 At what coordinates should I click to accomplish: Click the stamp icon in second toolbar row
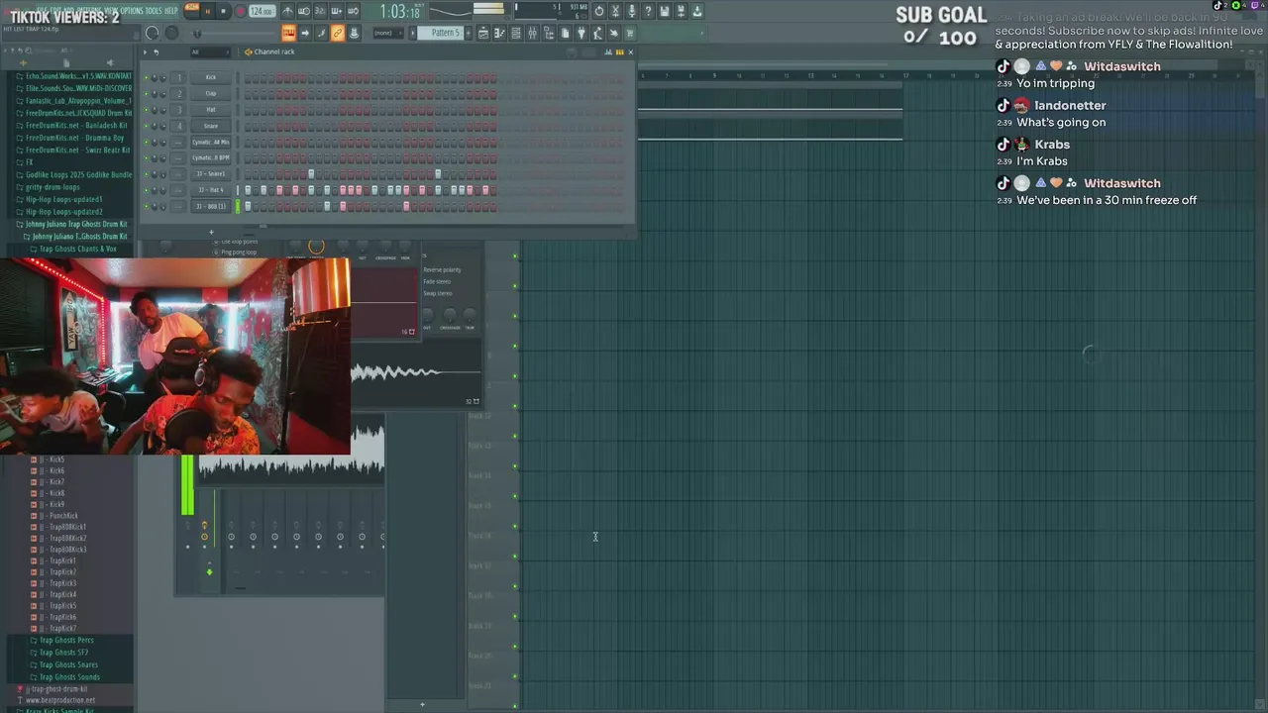(354, 33)
